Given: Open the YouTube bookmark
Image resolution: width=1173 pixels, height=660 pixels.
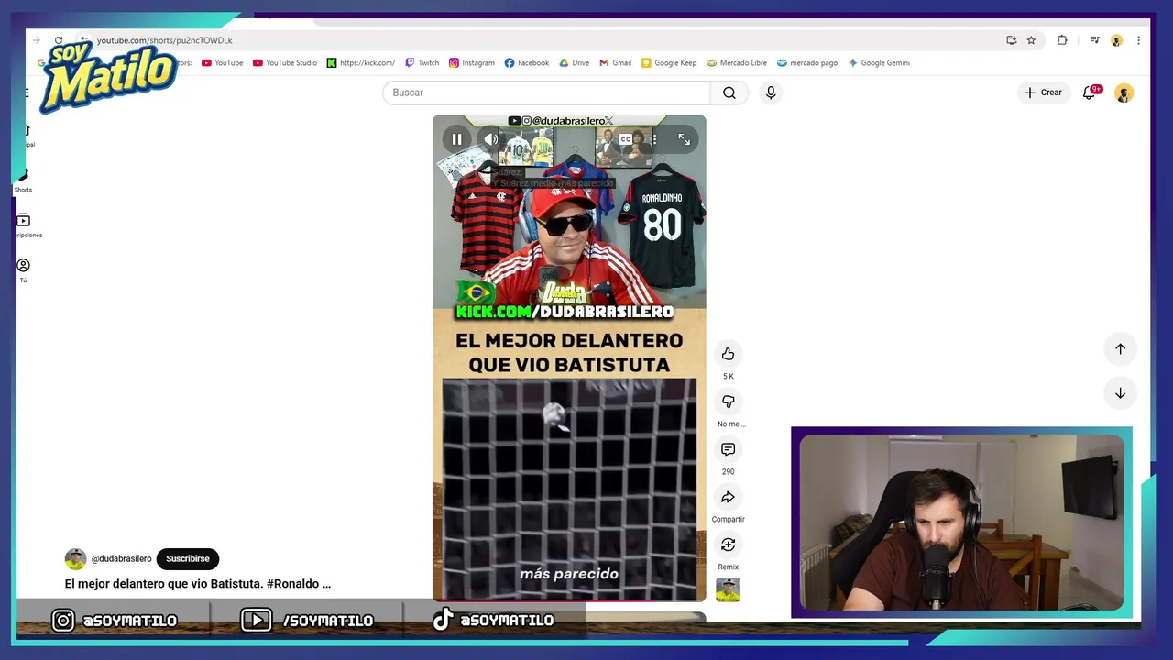Looking at the screenshot, I should (223, 63).
